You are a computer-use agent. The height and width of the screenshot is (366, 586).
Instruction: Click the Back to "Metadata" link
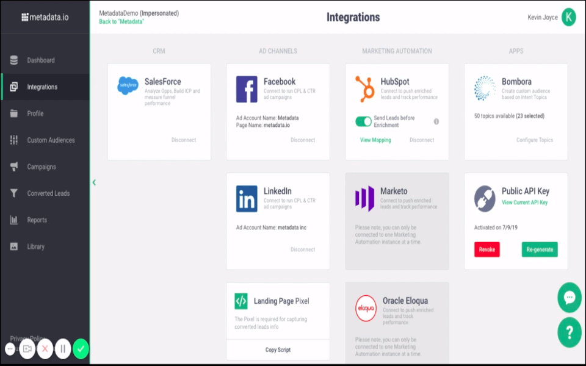(x=121, y=22)
